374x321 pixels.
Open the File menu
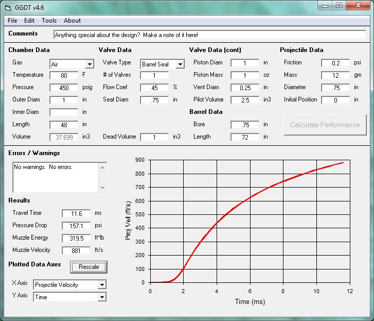[x=12, y=21]
